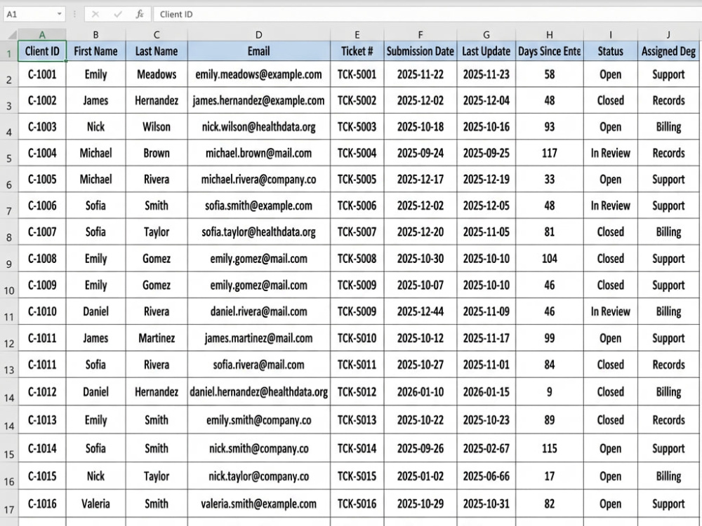Viewport: 702px width, 526px height.
Task: Click the last update 2025-09-25
Action: [x=486, y=154]
